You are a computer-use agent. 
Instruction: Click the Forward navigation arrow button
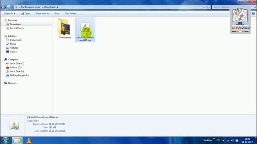pyautogui.click(x=8, y=7)
